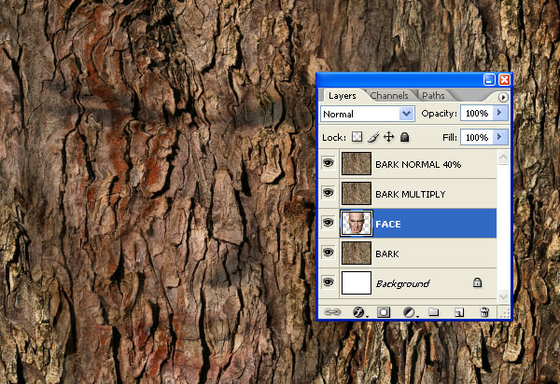Viewport: 560px width, 384px height.
Task: Open the layer style (fx) menu
Action: click(358, 312)
